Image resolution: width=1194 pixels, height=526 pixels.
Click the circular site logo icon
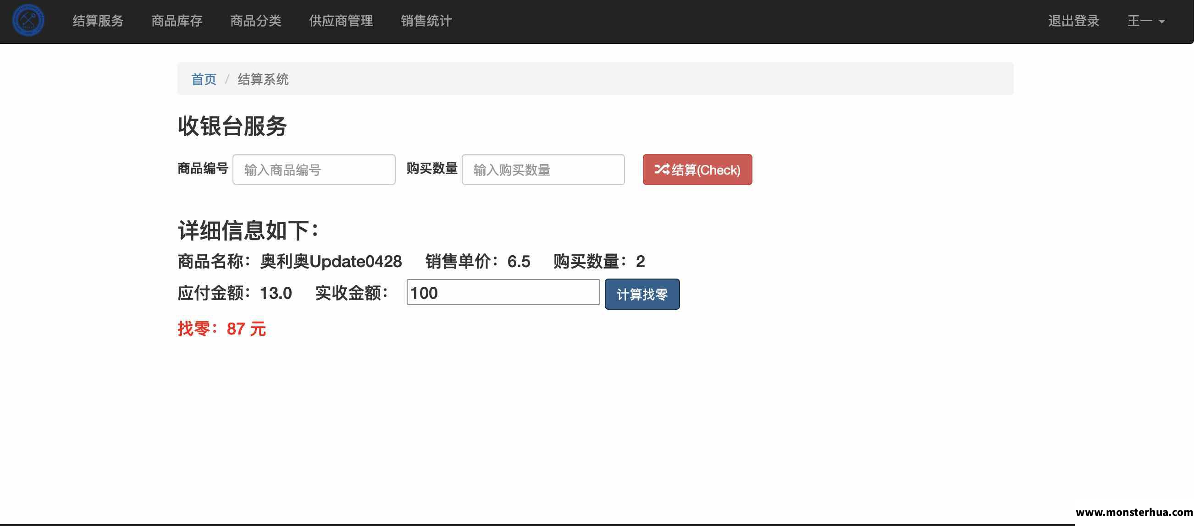pos(28,20)
